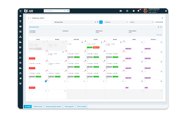Open the tools wrench icon in sidebar

pyautogui.click(x=20, y=84)
